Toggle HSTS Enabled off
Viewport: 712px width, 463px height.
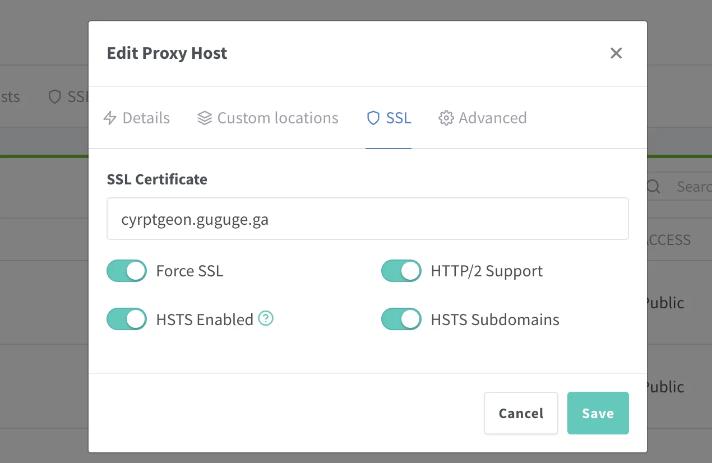pos(127,320)
